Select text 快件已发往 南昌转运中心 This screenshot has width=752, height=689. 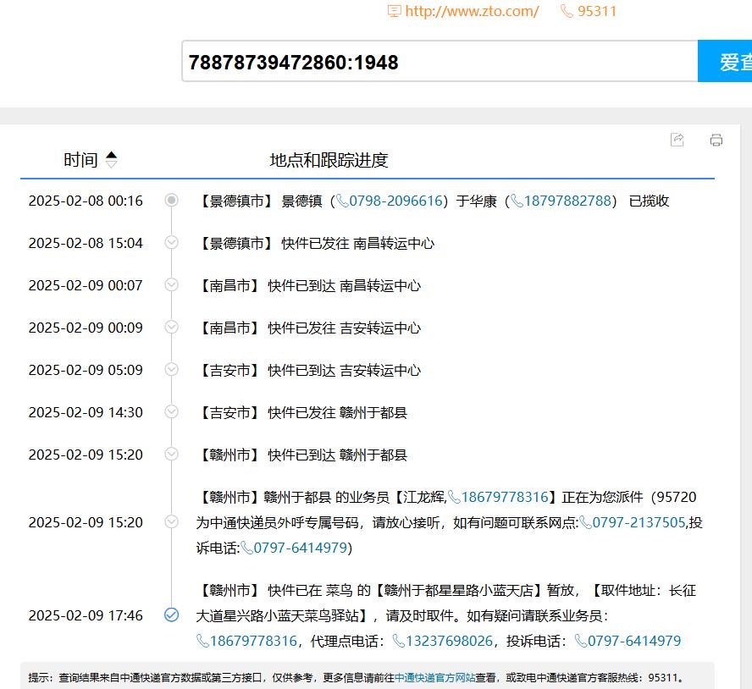tap(357, 243)
